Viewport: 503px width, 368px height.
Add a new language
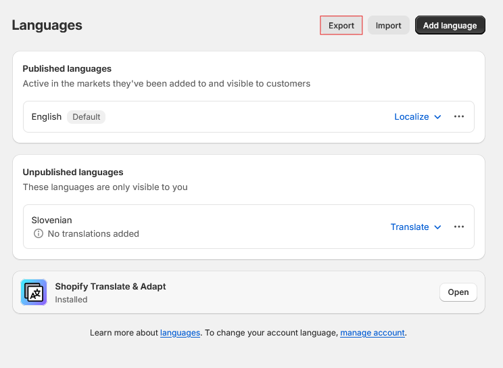(450, 26)
